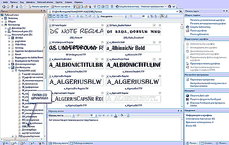Check the box on a_AlgeriusOtl Regular font
Viewport: 229px width, 145px height.
(x=160, y=93)
